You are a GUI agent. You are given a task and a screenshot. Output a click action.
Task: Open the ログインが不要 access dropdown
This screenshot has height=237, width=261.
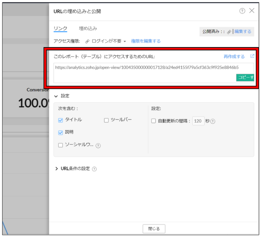click(109, 41)
